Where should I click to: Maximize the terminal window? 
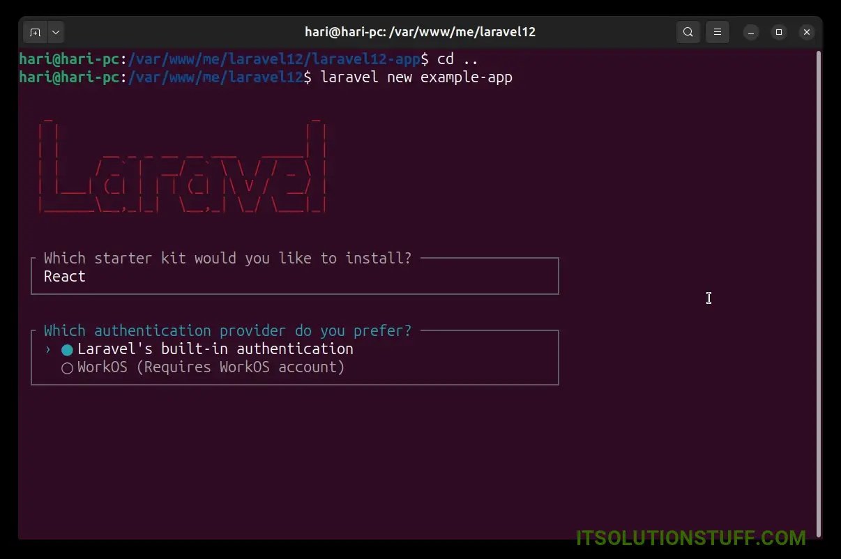point(779,32)
